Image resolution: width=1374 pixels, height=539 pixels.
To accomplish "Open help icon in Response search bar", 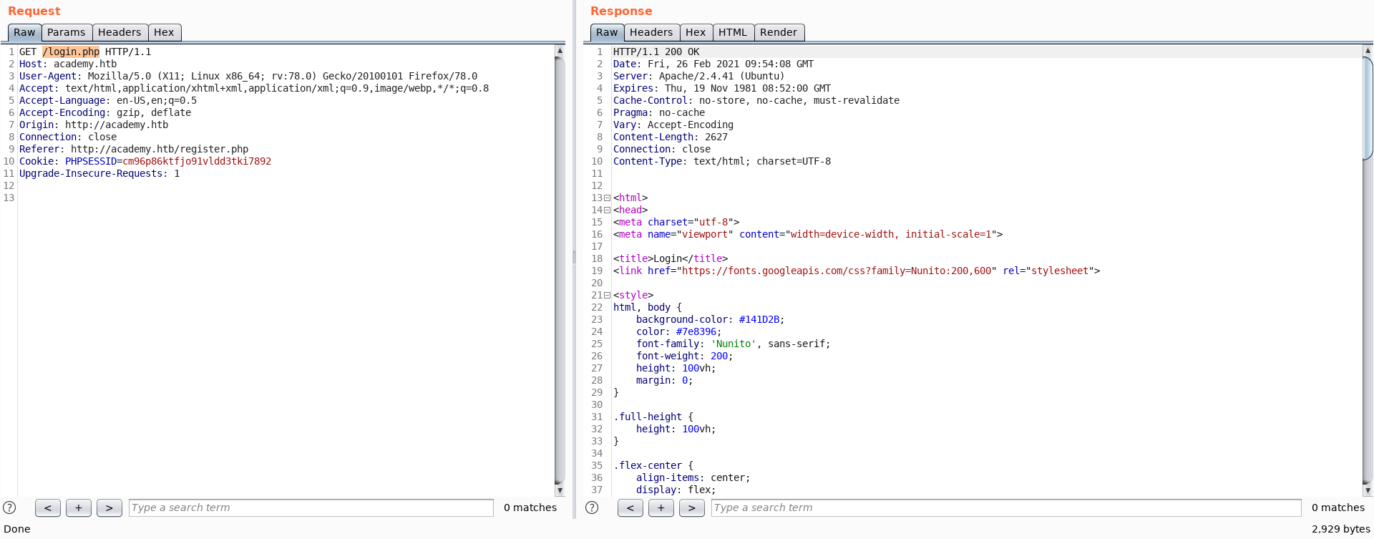I will point(592,508).
